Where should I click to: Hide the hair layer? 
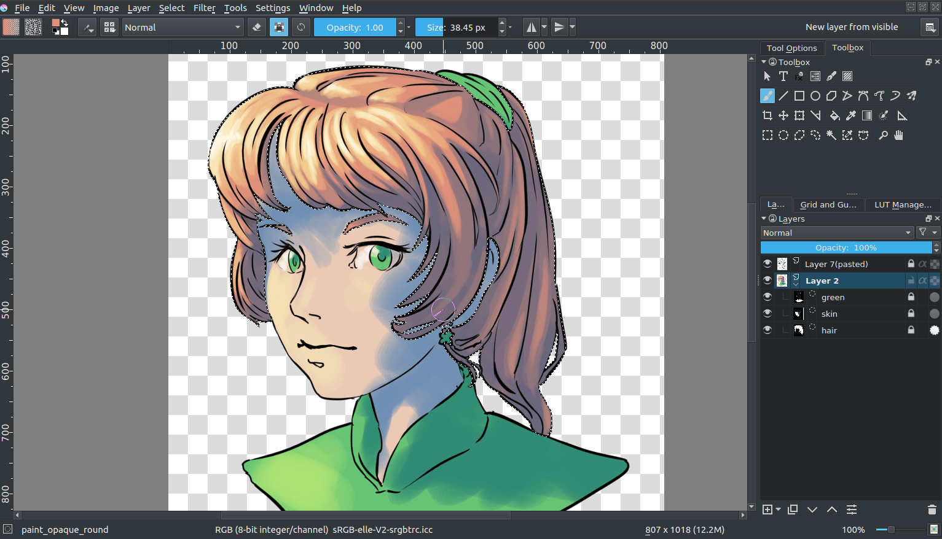coord(767,330)
